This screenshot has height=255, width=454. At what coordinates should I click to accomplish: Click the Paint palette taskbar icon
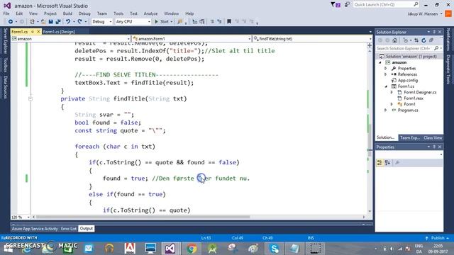[253, 249]
